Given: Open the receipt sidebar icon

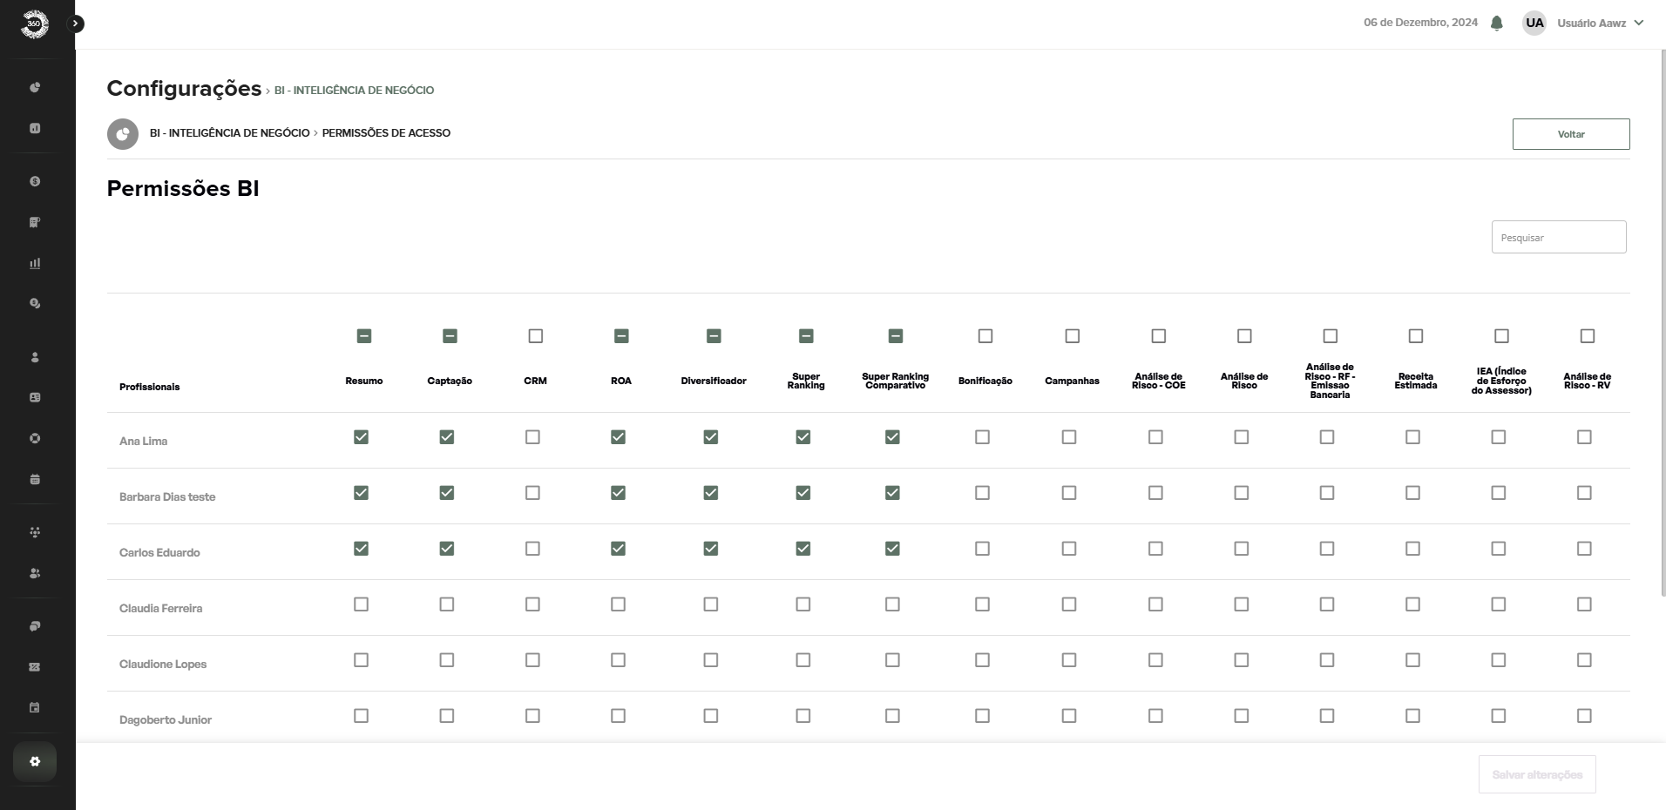Looking at the screenshot, I should [35, 222].
